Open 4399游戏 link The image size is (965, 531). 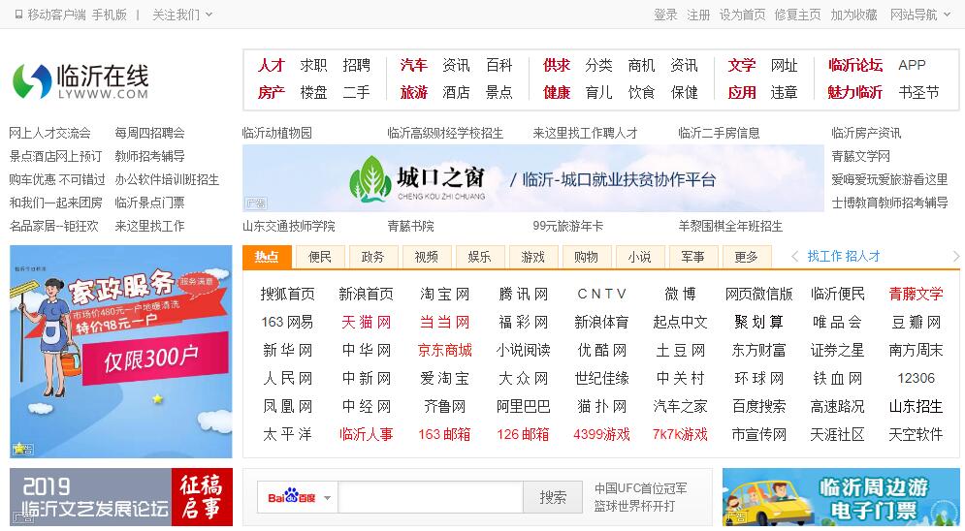click(601, 434)
